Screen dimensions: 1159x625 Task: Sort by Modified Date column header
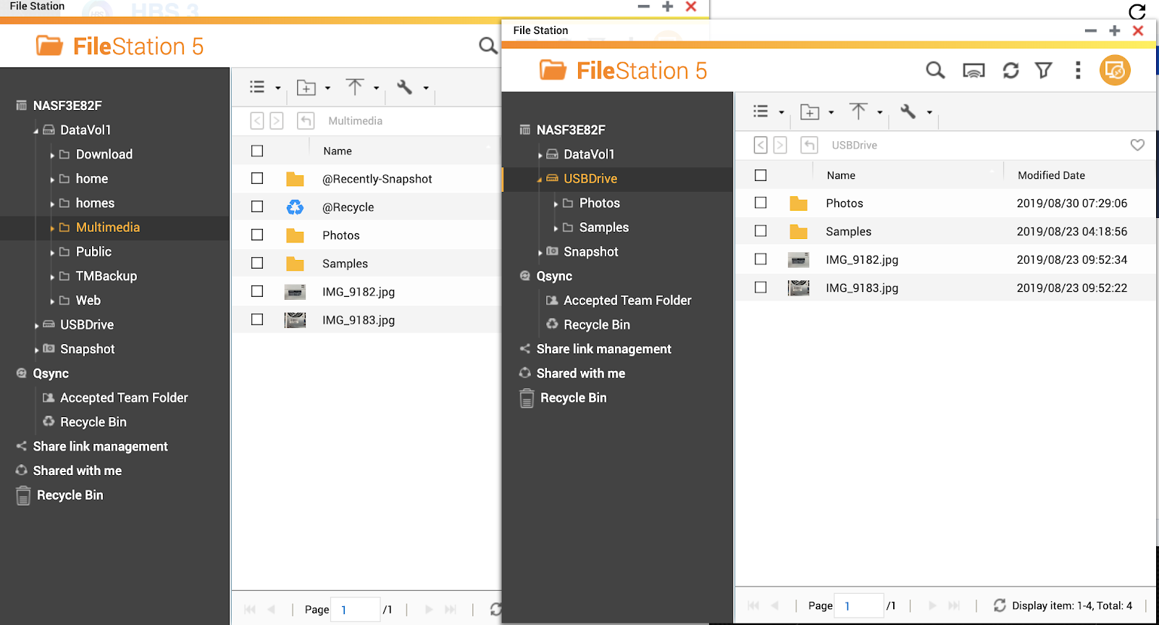coord(1051,175)
